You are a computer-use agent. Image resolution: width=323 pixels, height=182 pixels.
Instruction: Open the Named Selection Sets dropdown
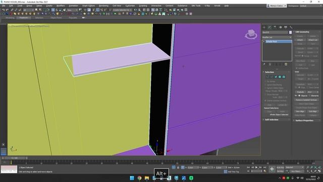tap(122, 10)
